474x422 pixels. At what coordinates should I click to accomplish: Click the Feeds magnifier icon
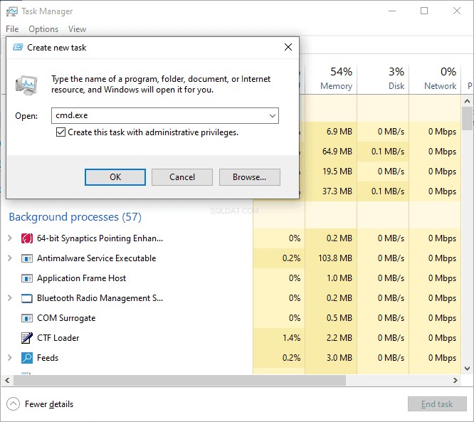(27, 358)
